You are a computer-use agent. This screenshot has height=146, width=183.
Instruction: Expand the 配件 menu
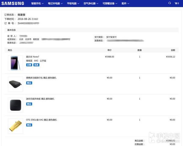125,3
